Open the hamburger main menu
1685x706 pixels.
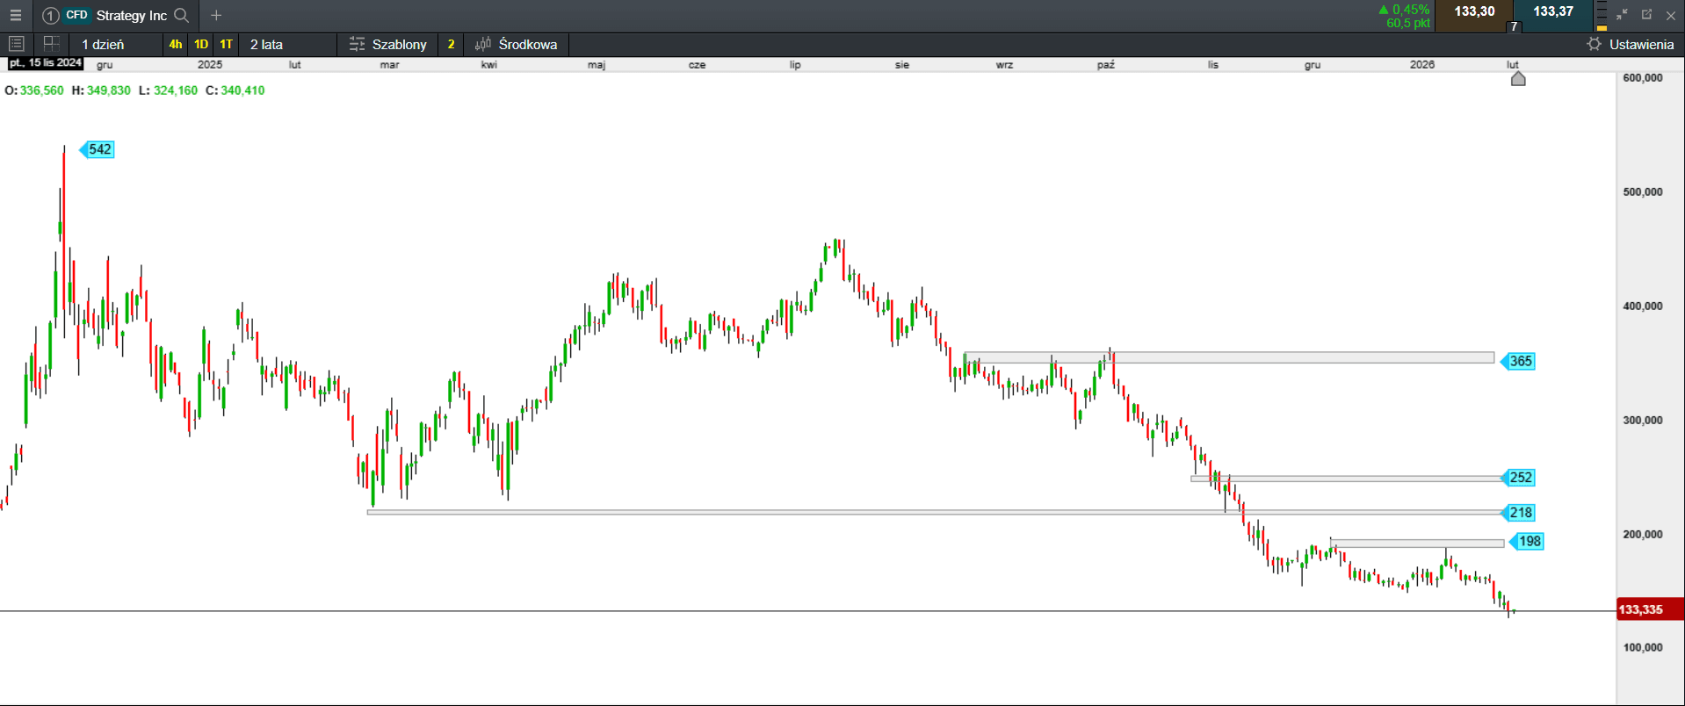click(x=15, y=16)
